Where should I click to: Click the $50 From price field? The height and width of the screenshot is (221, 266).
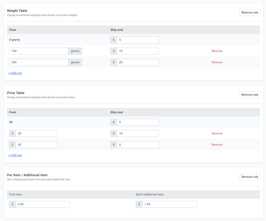pos(36,145)
